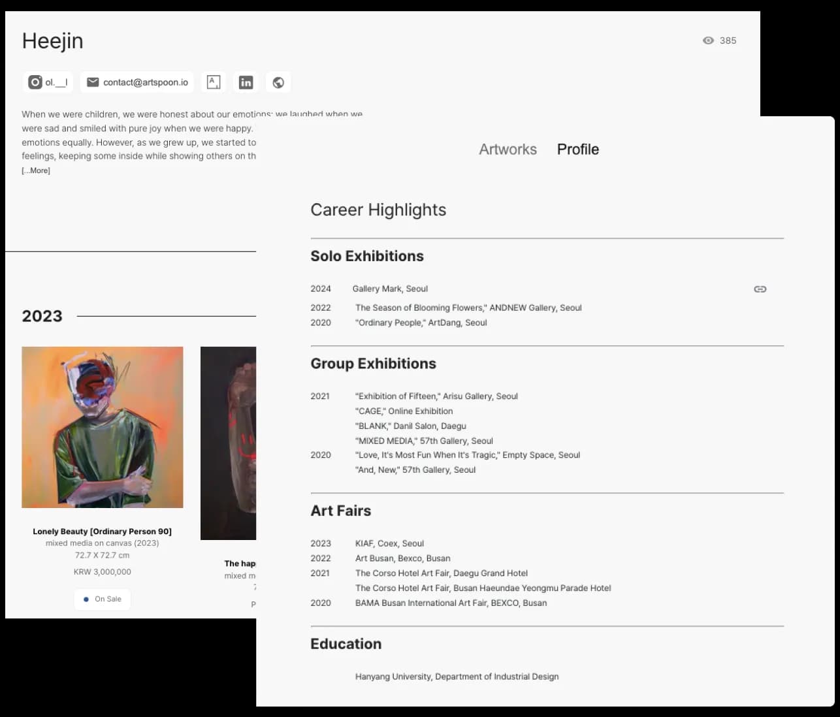The image size is (840, 717).
Task: Click the email address contact@artspoon.io
Action: point(145,82)
